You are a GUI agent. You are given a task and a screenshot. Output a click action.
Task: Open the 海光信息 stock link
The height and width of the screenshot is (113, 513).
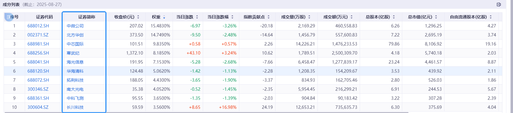(x=75, y=62)
